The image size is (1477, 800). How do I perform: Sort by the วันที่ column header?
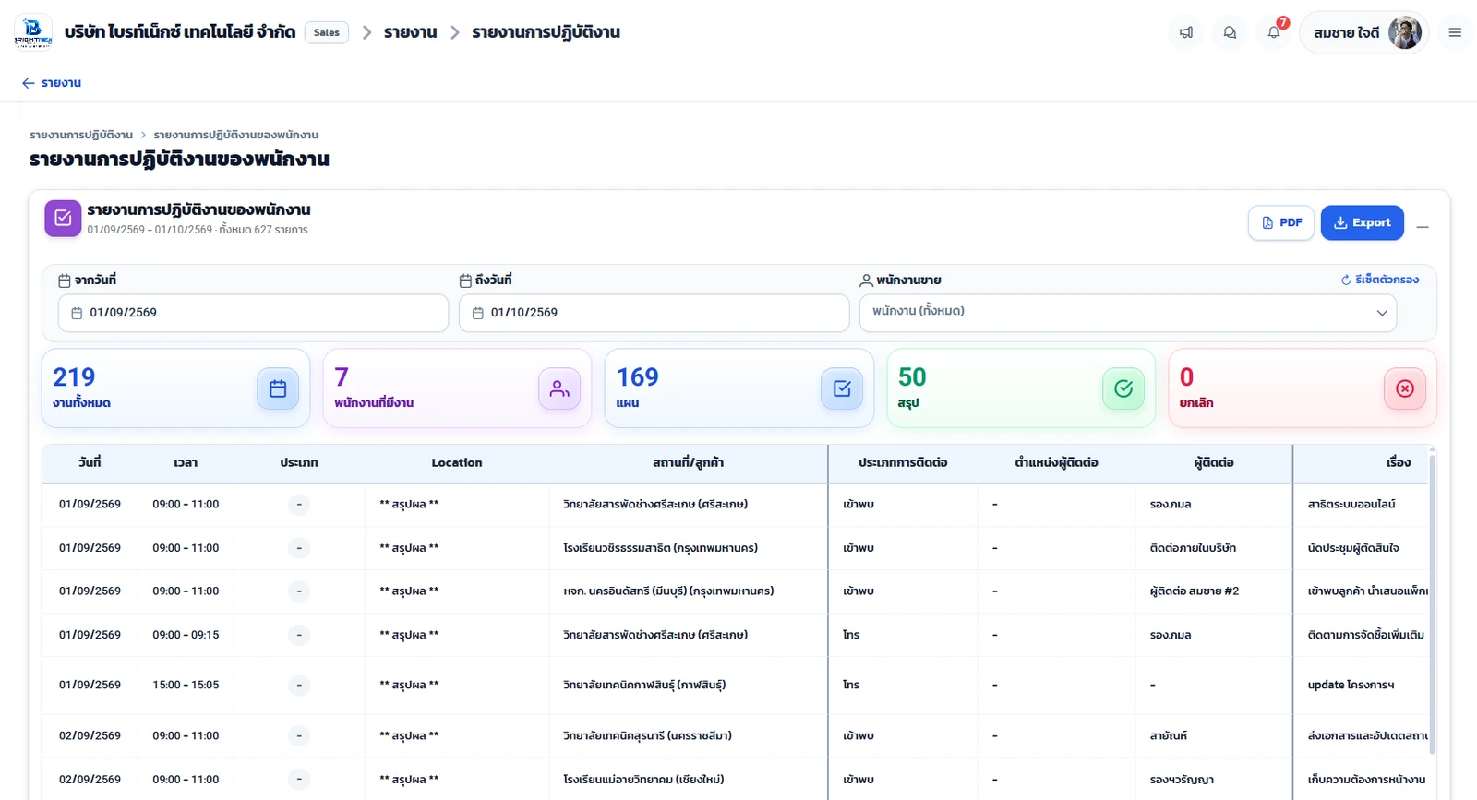point(90,462)
